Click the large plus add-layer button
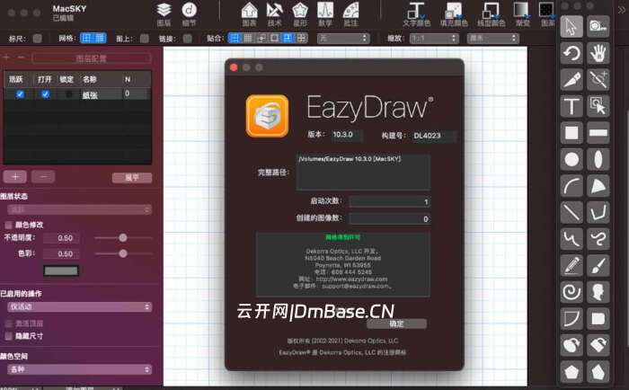The image size is (629, 390). pos(15,176)
